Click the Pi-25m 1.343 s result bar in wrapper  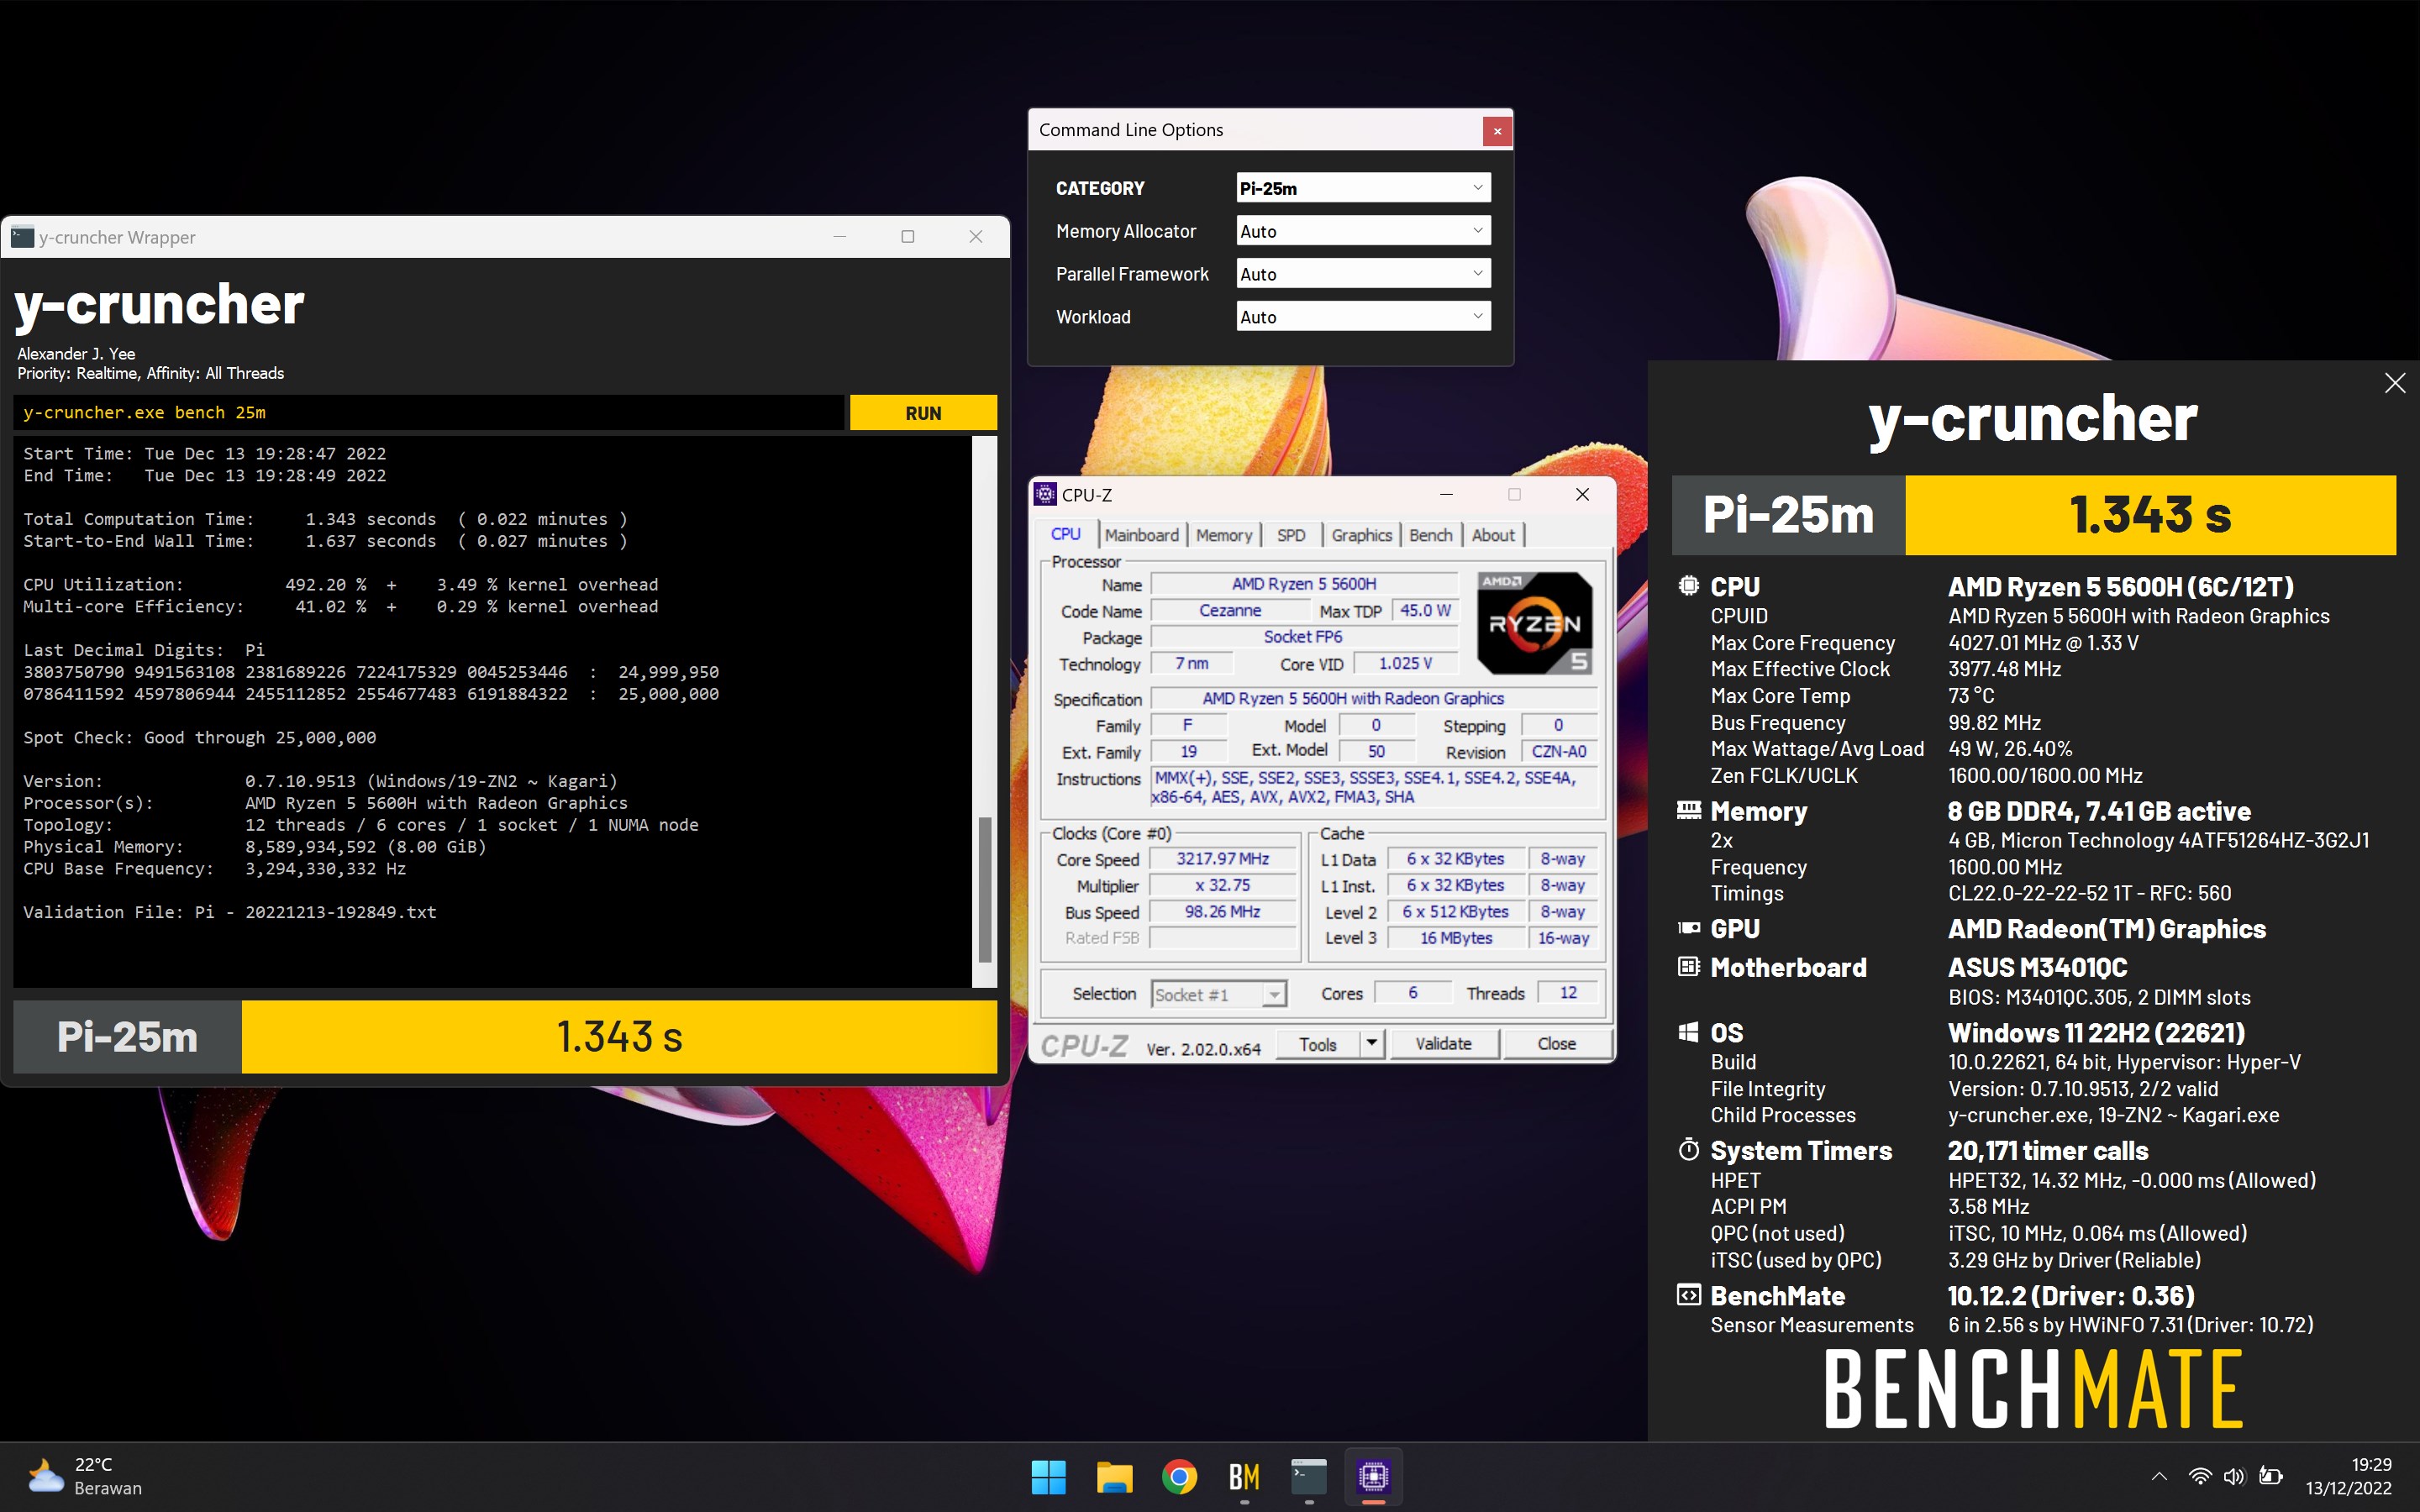pos(505,1037)
